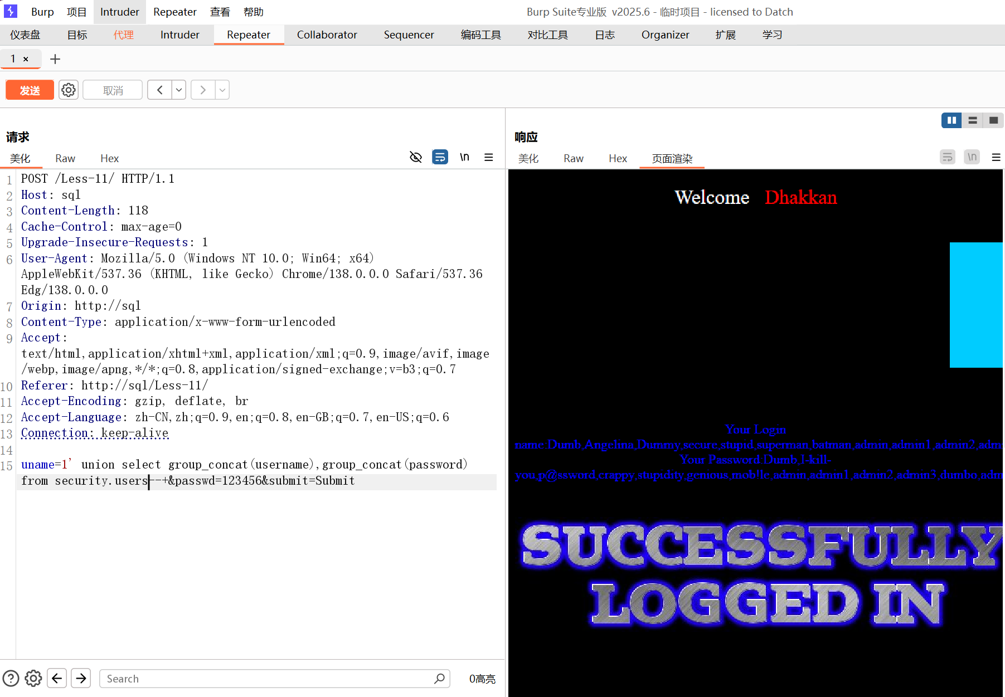This screenshot has height=697, width=1005.
Task: Switch to 对比工具 comparer tab
Action: pos(547,35)
